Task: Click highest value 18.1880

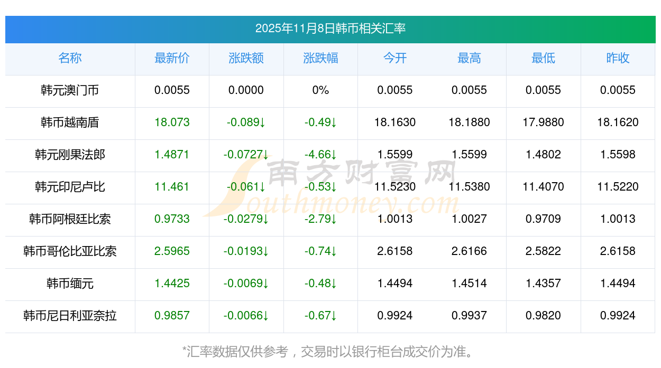Action: point(469,122)
